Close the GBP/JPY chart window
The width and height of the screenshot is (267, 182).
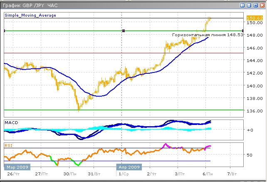[261, 5]
